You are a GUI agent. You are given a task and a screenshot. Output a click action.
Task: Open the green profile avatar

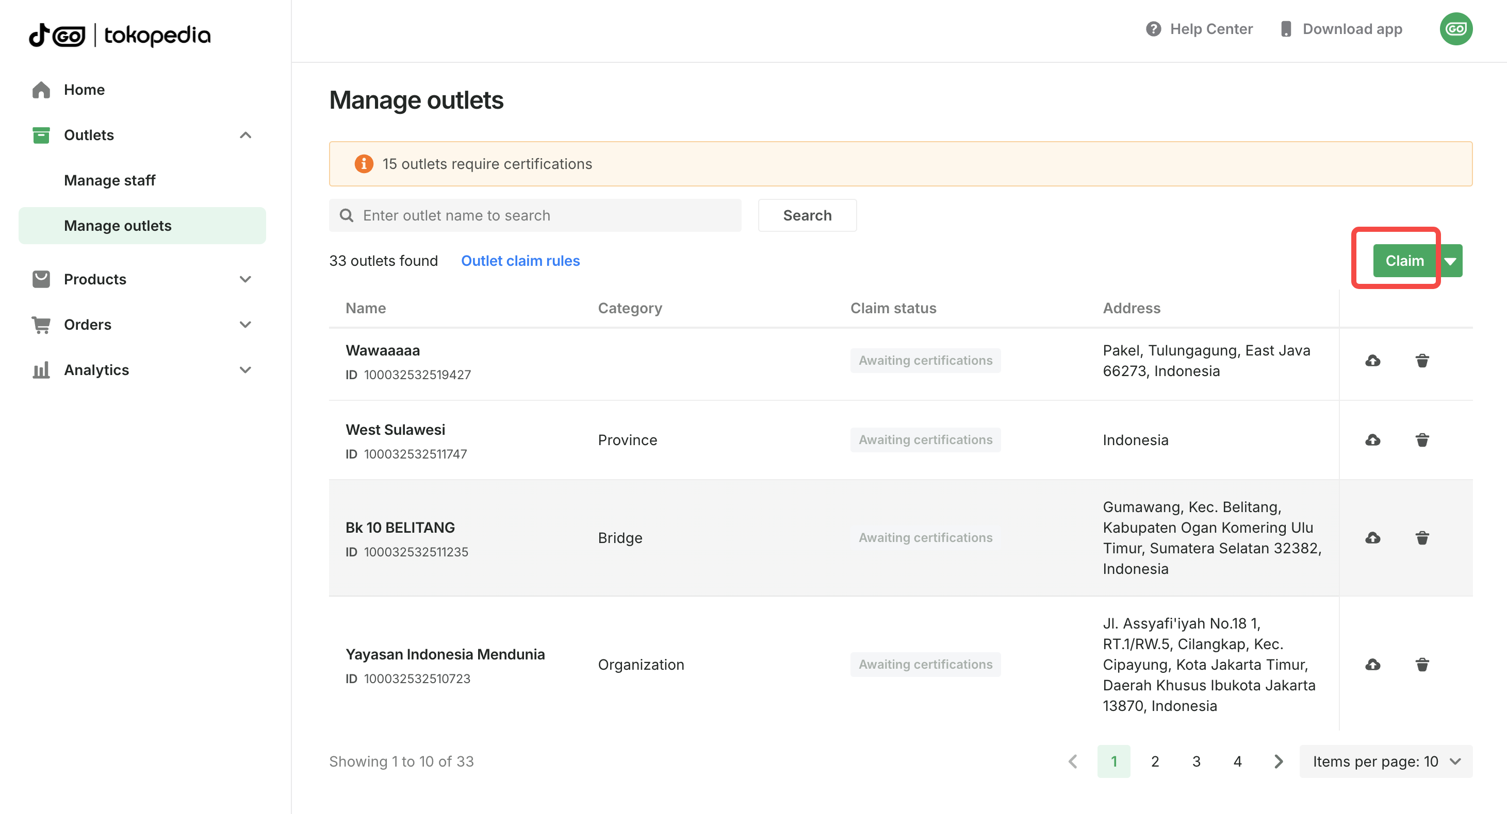(1455, 29)
